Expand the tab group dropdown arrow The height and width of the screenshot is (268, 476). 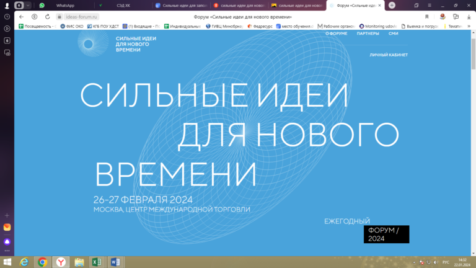28,6
